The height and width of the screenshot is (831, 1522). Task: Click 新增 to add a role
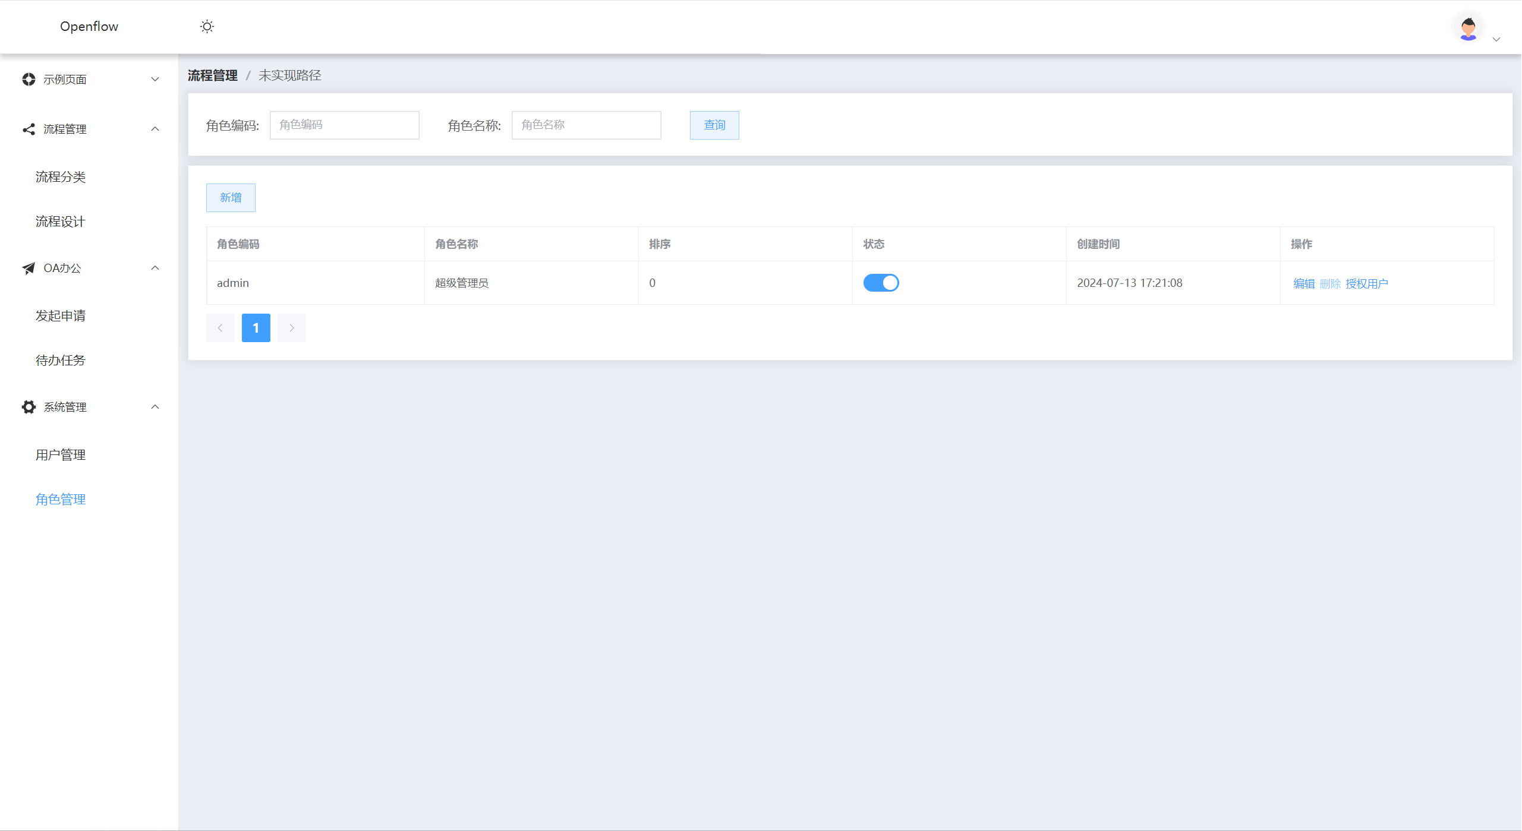point(231,198)
